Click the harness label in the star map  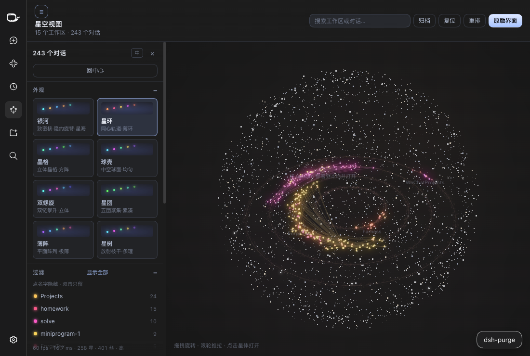372,232
